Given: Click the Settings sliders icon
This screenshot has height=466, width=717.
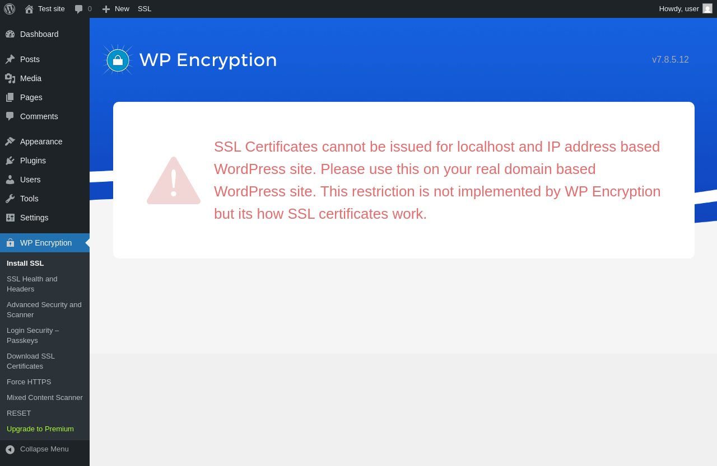Looking at the screenshot, I should point(10,218).
